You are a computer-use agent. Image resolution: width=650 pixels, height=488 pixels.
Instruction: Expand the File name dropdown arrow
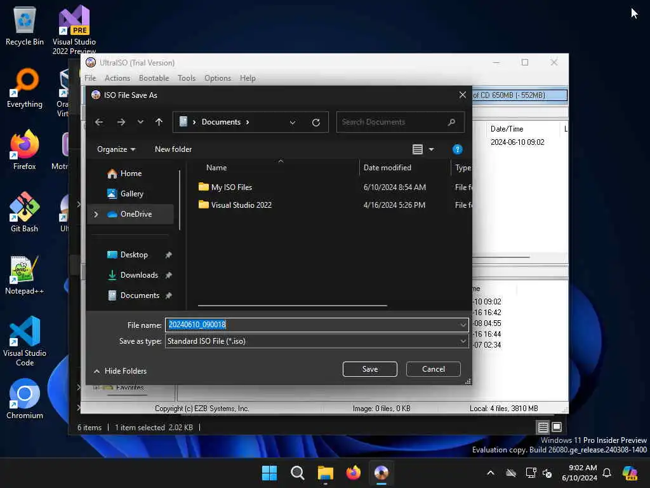coord(463,325)
